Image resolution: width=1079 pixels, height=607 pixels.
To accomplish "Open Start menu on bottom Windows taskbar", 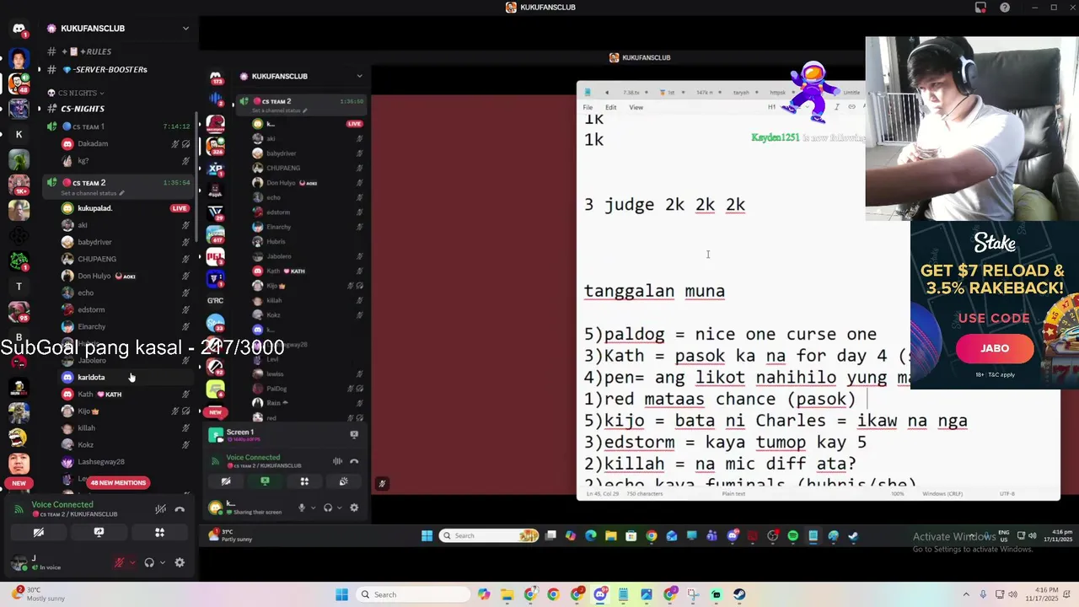I will click(341, 594).
